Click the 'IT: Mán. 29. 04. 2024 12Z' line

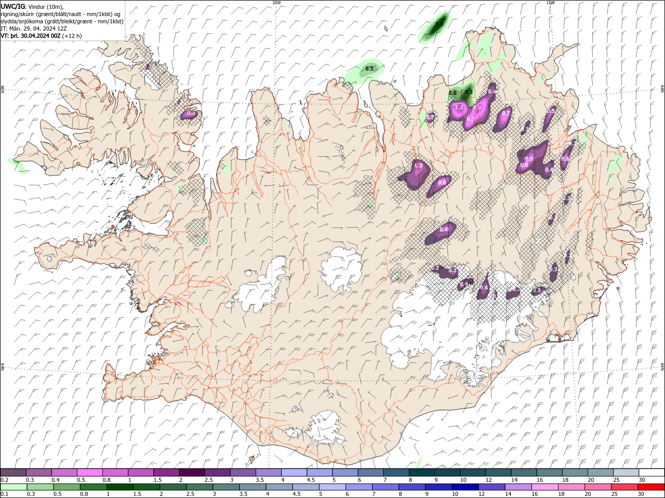click(33, 29)
